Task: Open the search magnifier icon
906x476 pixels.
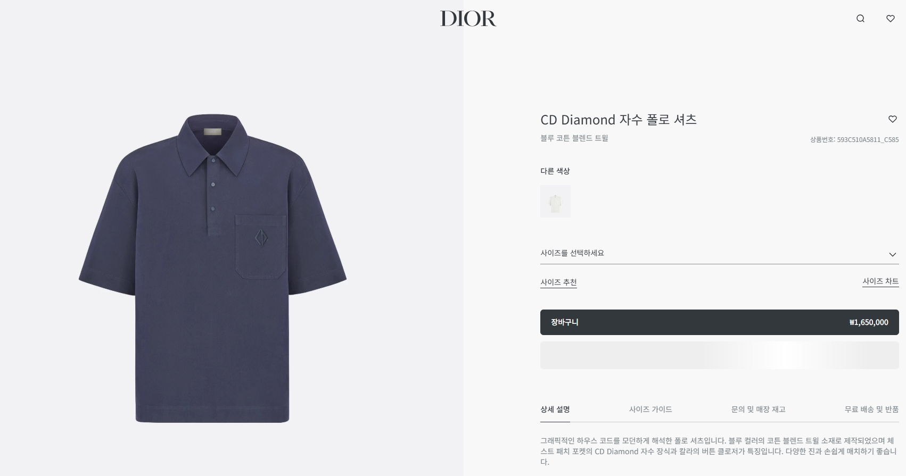Action: coord(860,19)
